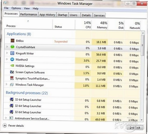This screenshot has width=148, height=134.
Task: Click the Kingsoft Writer icon
Action: click(x=12, y=53)
